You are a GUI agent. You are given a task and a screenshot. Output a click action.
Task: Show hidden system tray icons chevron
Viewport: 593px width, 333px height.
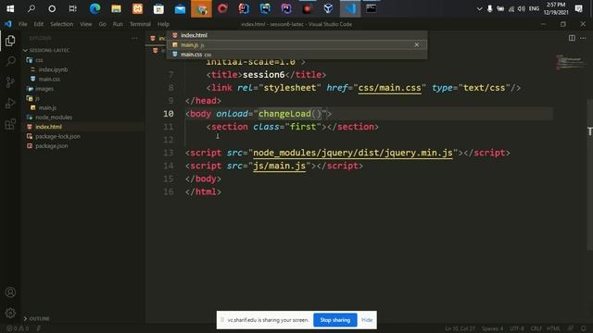479,8
